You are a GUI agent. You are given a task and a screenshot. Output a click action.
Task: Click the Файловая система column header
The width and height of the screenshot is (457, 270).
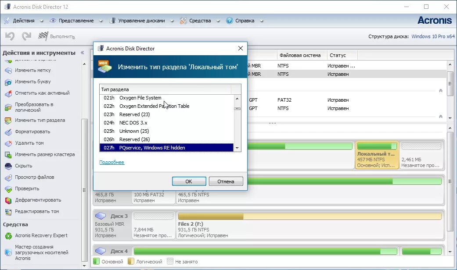pos(302,55)
